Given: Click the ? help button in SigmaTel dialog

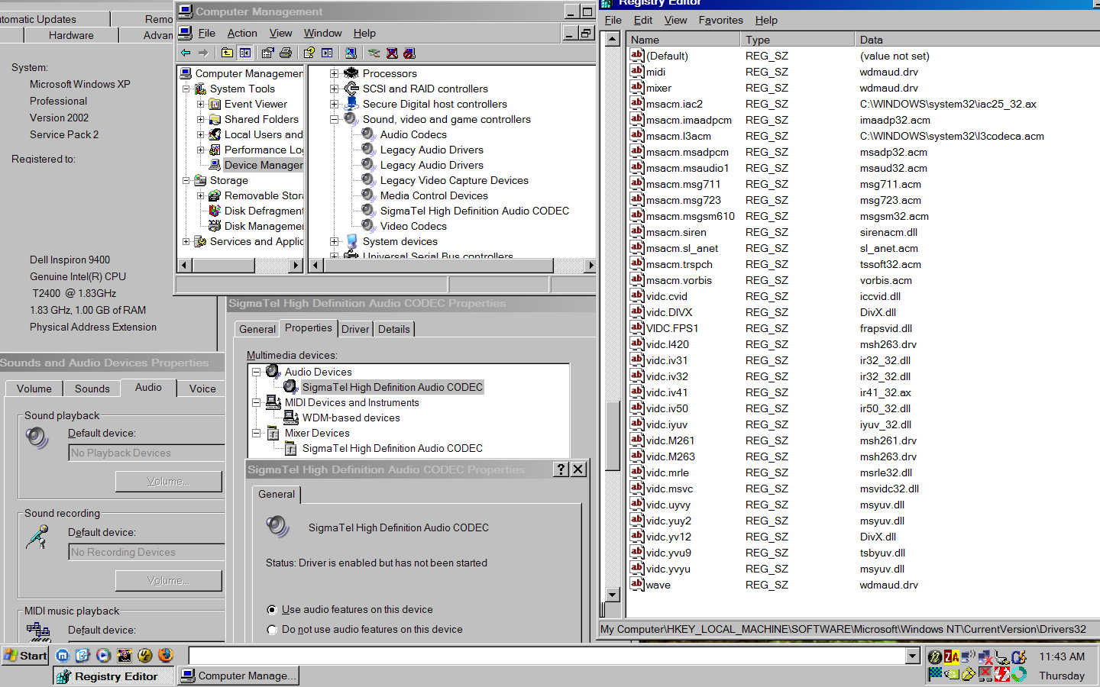Looking at the screenshot, I should (x=561, y=469).
